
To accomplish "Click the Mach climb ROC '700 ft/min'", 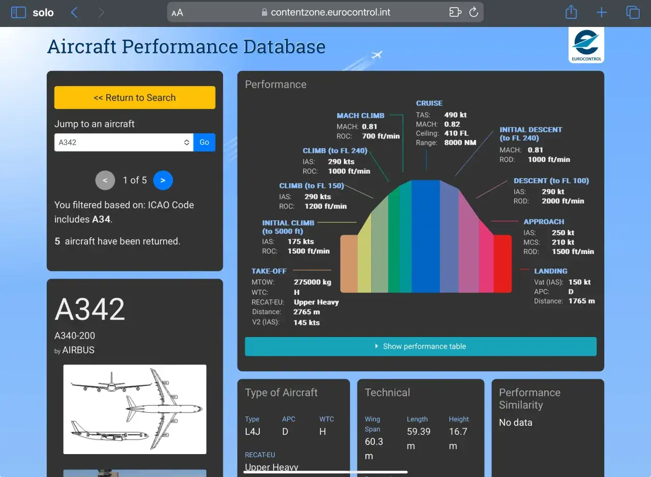I will pos(381,136).
